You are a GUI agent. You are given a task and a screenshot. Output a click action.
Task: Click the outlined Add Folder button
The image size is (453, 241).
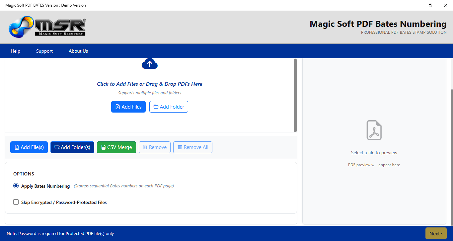169,107
